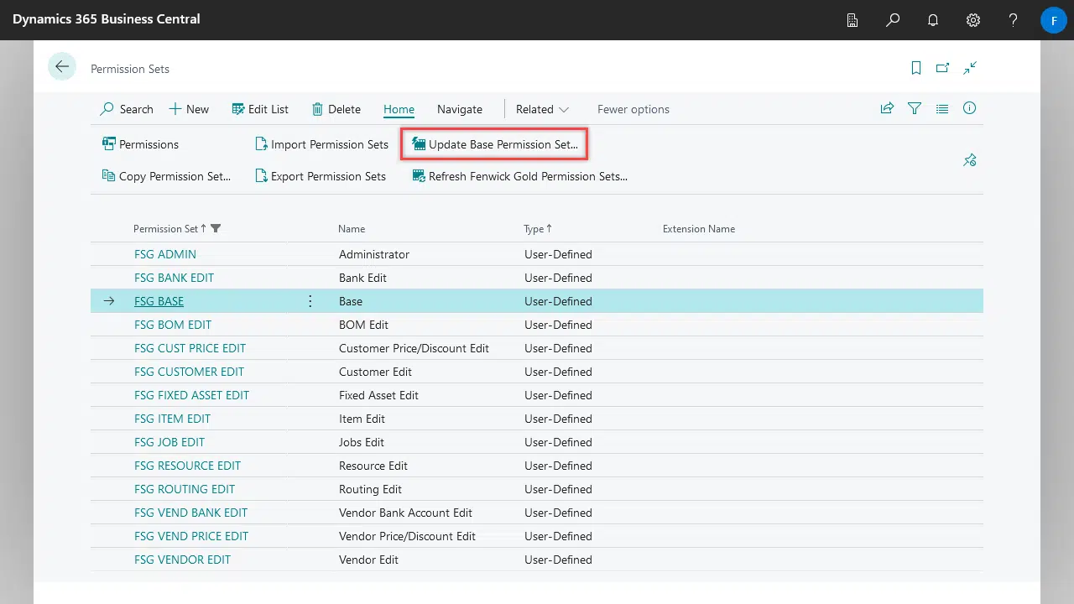Viewport: 1074px width, 604px height.
Task: Open the share page options icon
Action: point(887,108)
